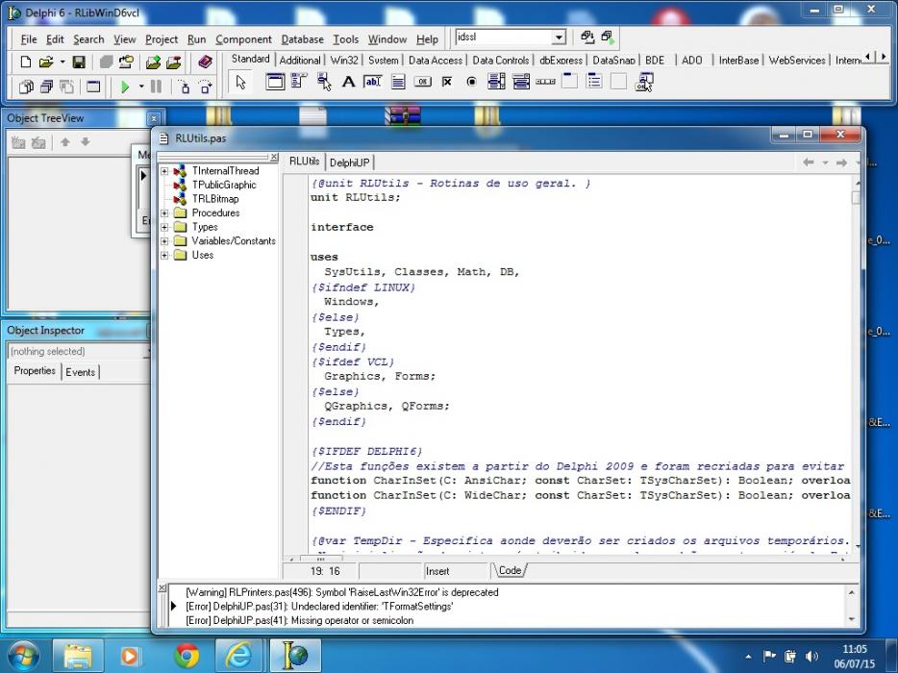This screenshot has height=673, width=898.
Task: Expand the Variables/Constants tree node
Action: tap(164, 241)
